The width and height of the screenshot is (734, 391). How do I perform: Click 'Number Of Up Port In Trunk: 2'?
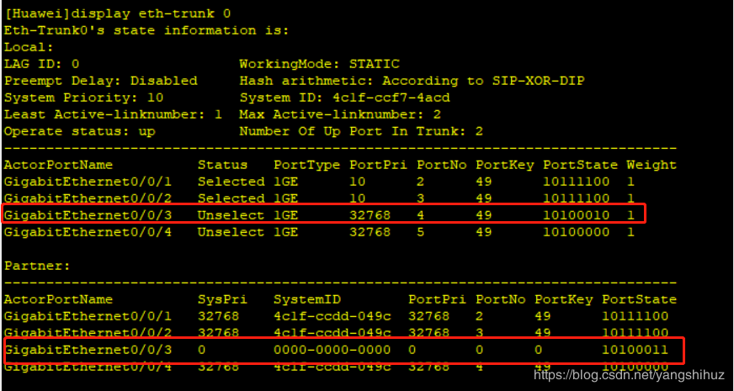pos(361,131)
